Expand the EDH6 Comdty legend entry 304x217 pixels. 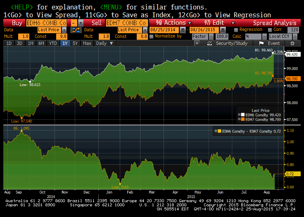click(x=239, y=115)
